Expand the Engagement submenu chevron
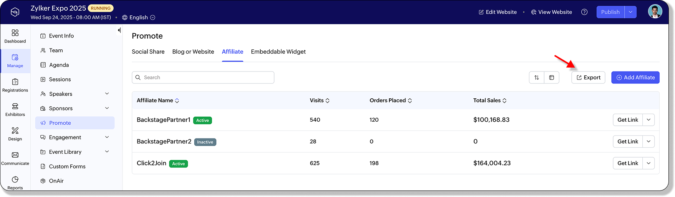Screen dimensions: 675x197 pos(107,137)
